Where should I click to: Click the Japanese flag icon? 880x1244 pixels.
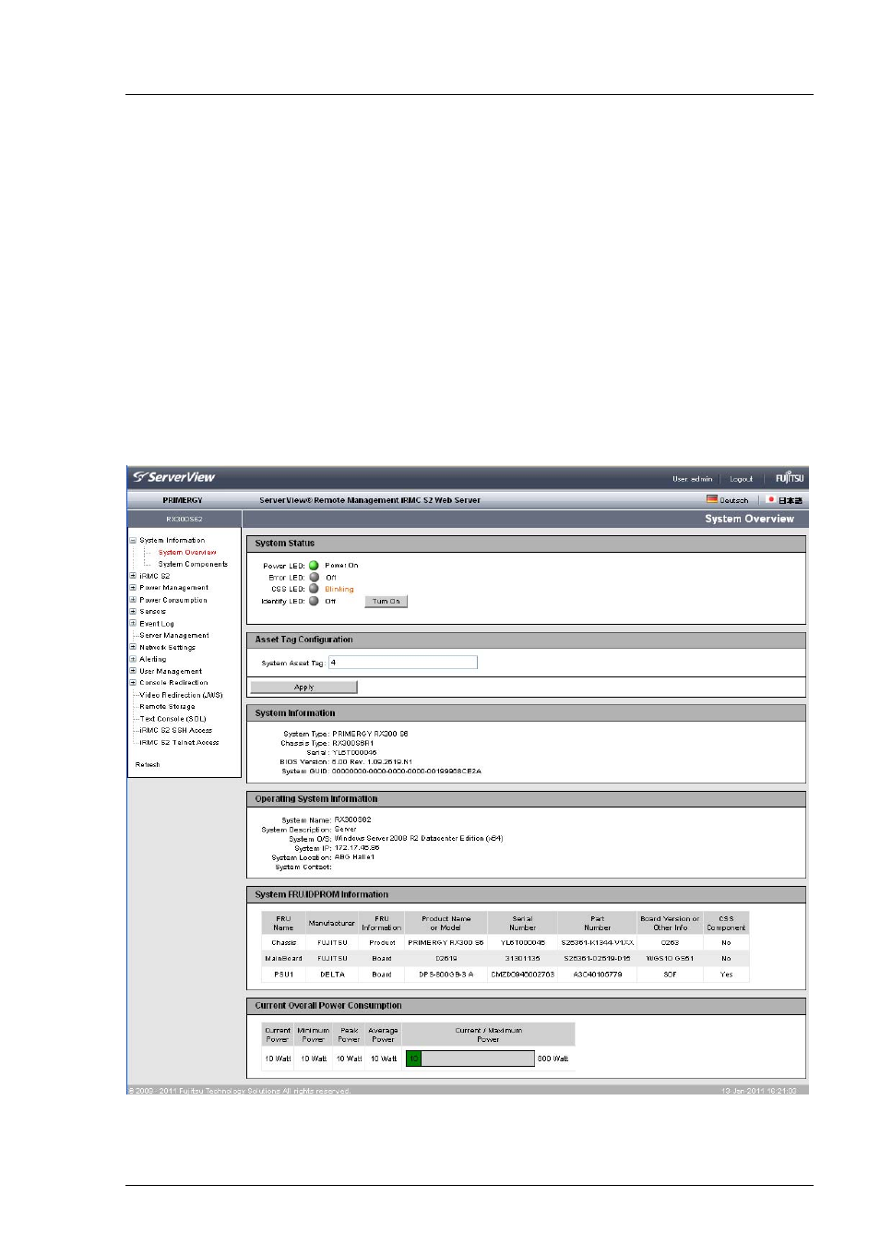(x=771, y=499)
